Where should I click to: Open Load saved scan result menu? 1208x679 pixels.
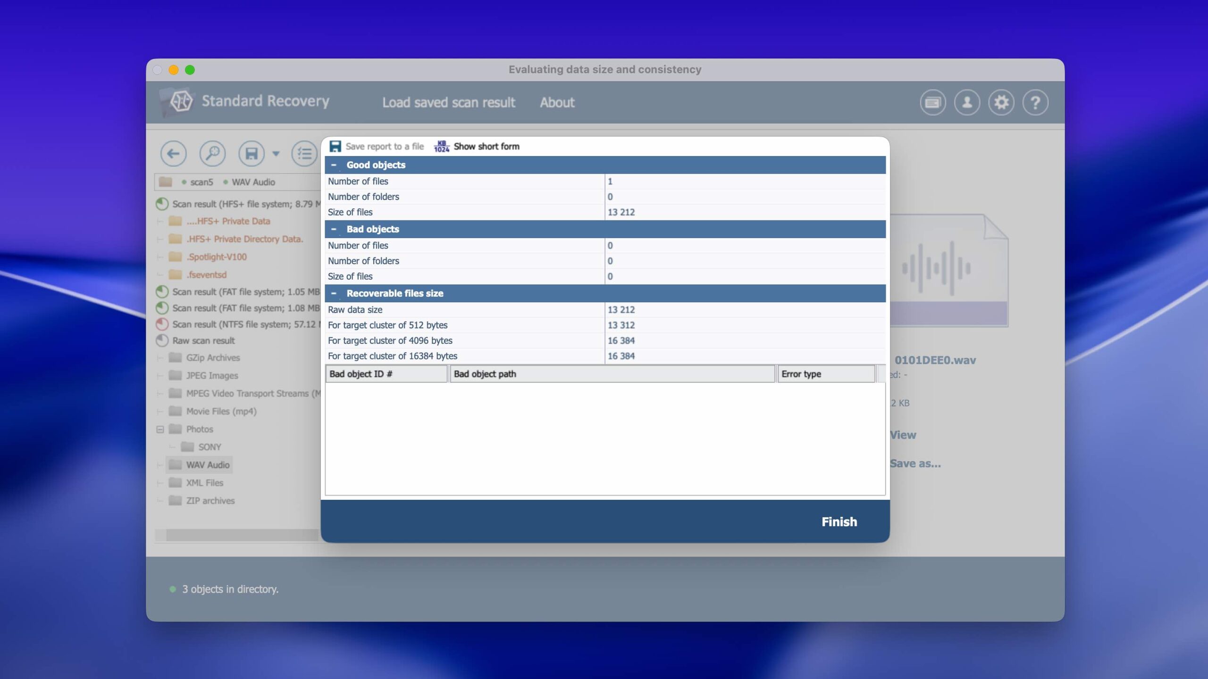pyautogui.click(x=448, y=102)
